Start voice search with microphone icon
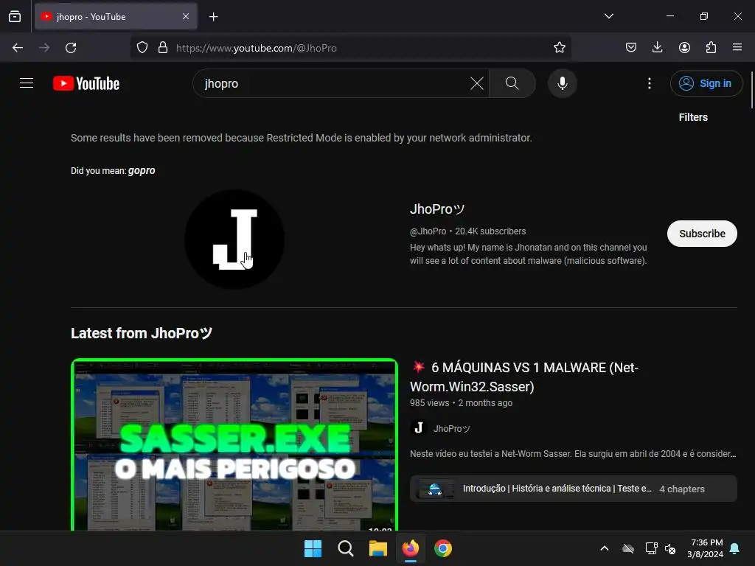 pyautogui.click(x=562, y=83)
